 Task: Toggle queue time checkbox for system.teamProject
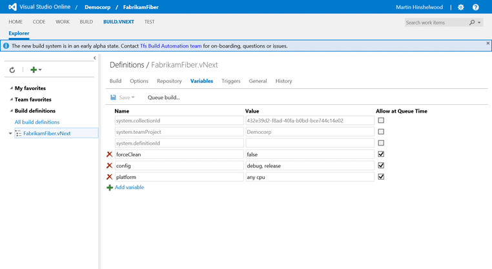(x=381, y=132)
